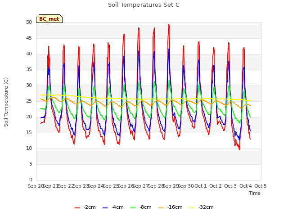Click the Oct 5 x-axis tick label
Viewport: 288px width, 216px height.
click(261, 186)
